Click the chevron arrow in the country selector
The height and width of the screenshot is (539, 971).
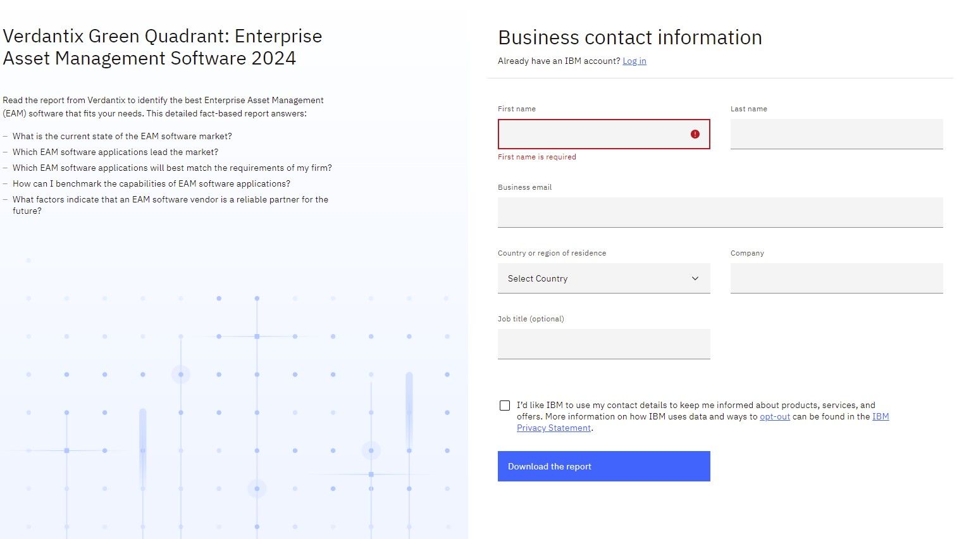tap(695, 278)
